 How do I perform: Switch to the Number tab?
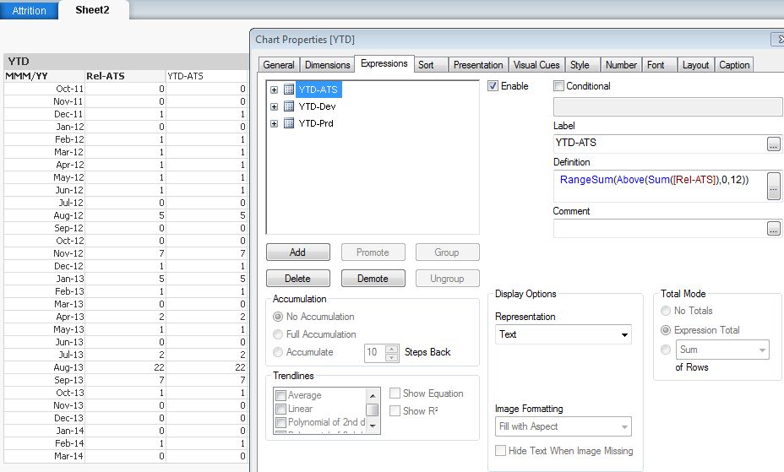tap(621, 65)
